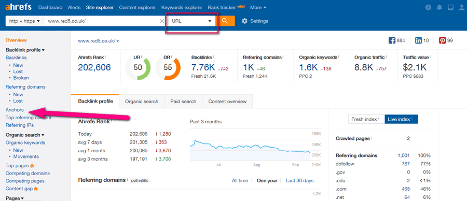Open the Anchors report link
Screen dimensions: 467x201
[15, 110]
